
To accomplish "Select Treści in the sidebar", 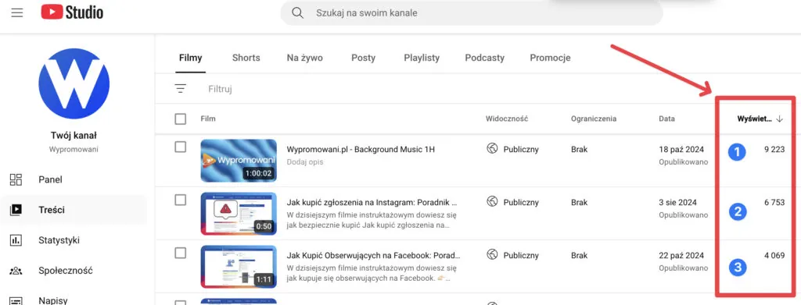I will coord(52,210).
